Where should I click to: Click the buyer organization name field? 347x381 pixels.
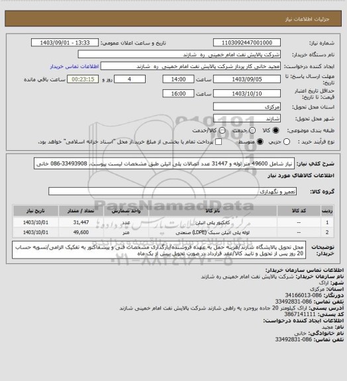pos(179,54)
